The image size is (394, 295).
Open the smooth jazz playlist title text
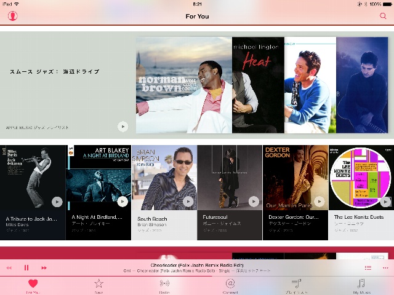[55, 72]
